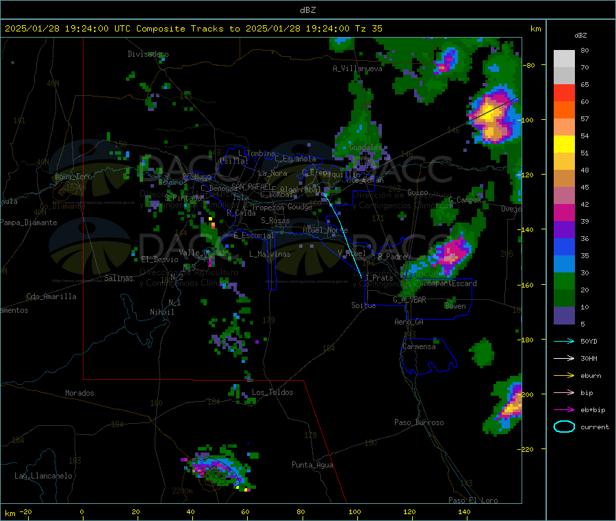
Task: Click the magenta eb+bip arrow legend icon
Action: pos(564,410)
